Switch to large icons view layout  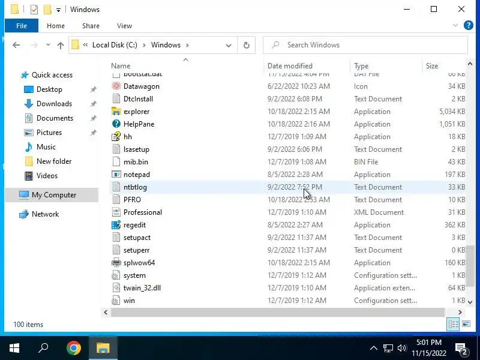coord(466,324)
